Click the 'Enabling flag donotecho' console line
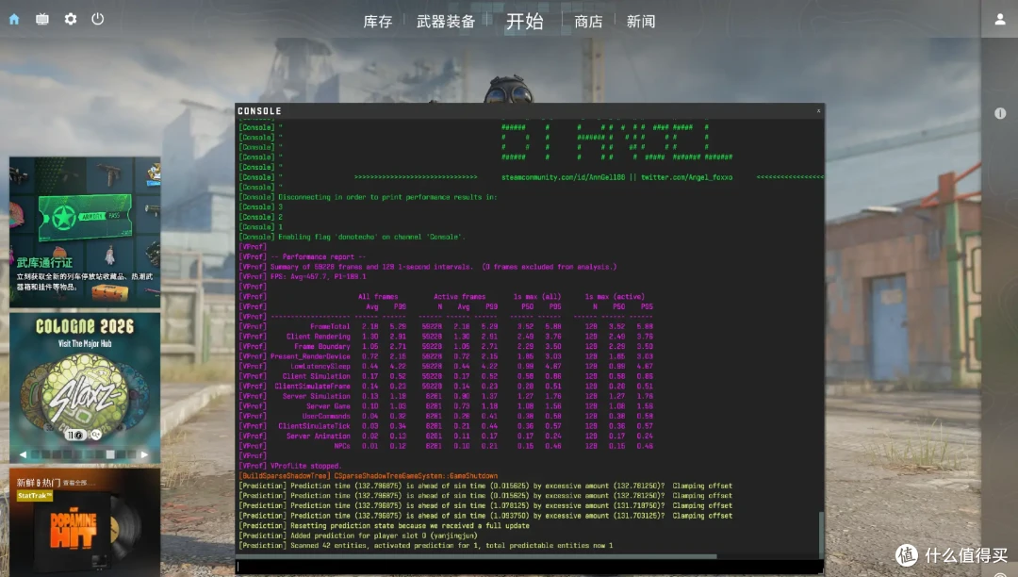The image size is (1018, 577). pyautogui.click(x=372, y=237)
